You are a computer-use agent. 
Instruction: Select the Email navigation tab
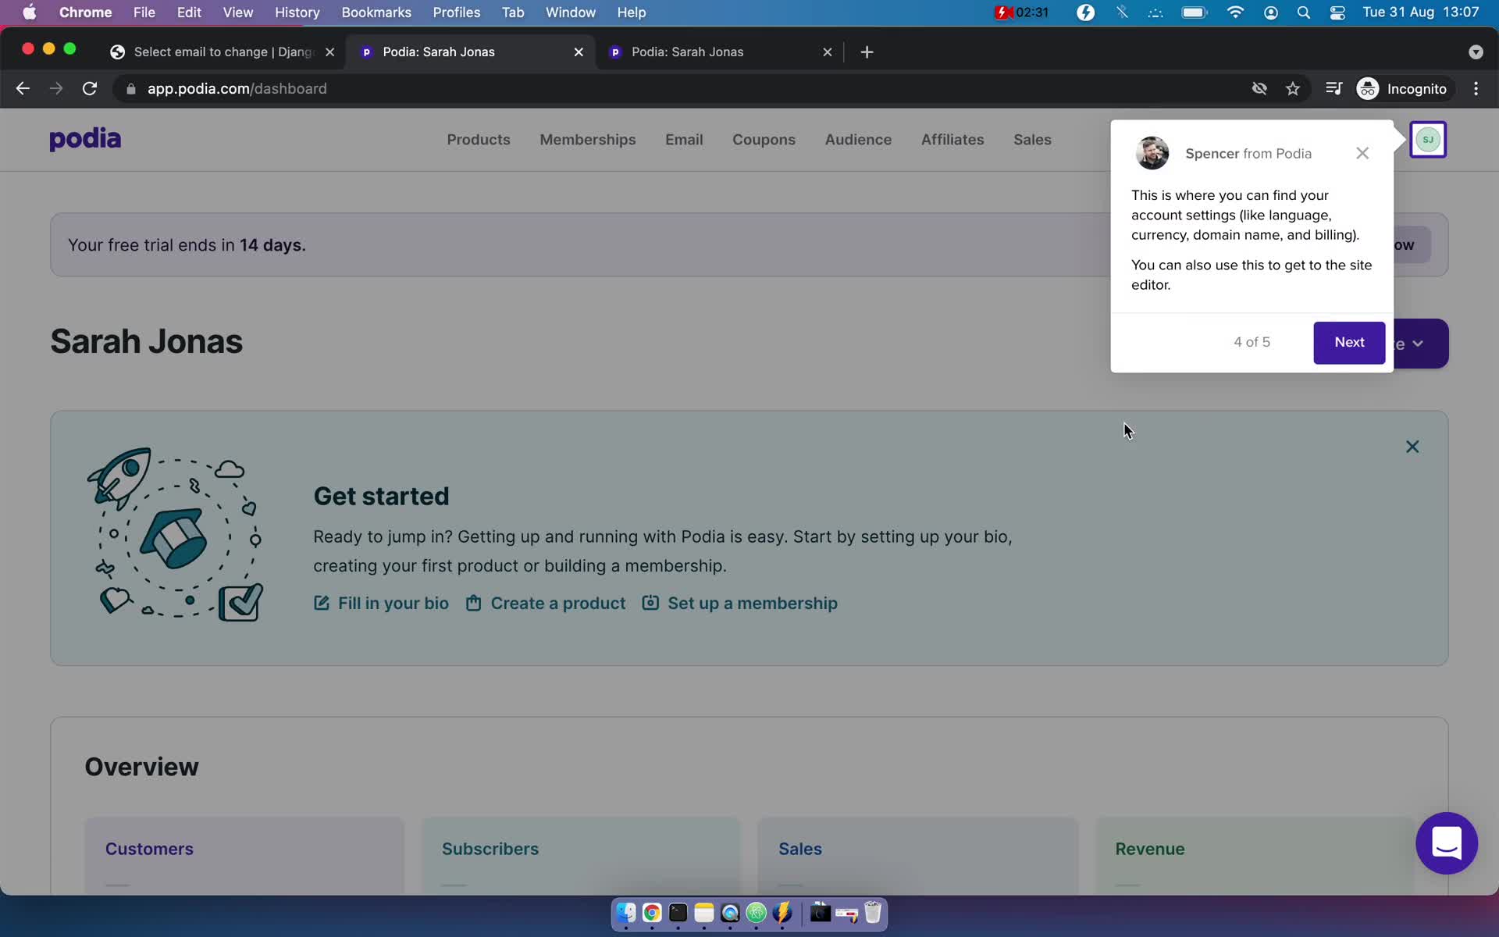tap(684, 139)
